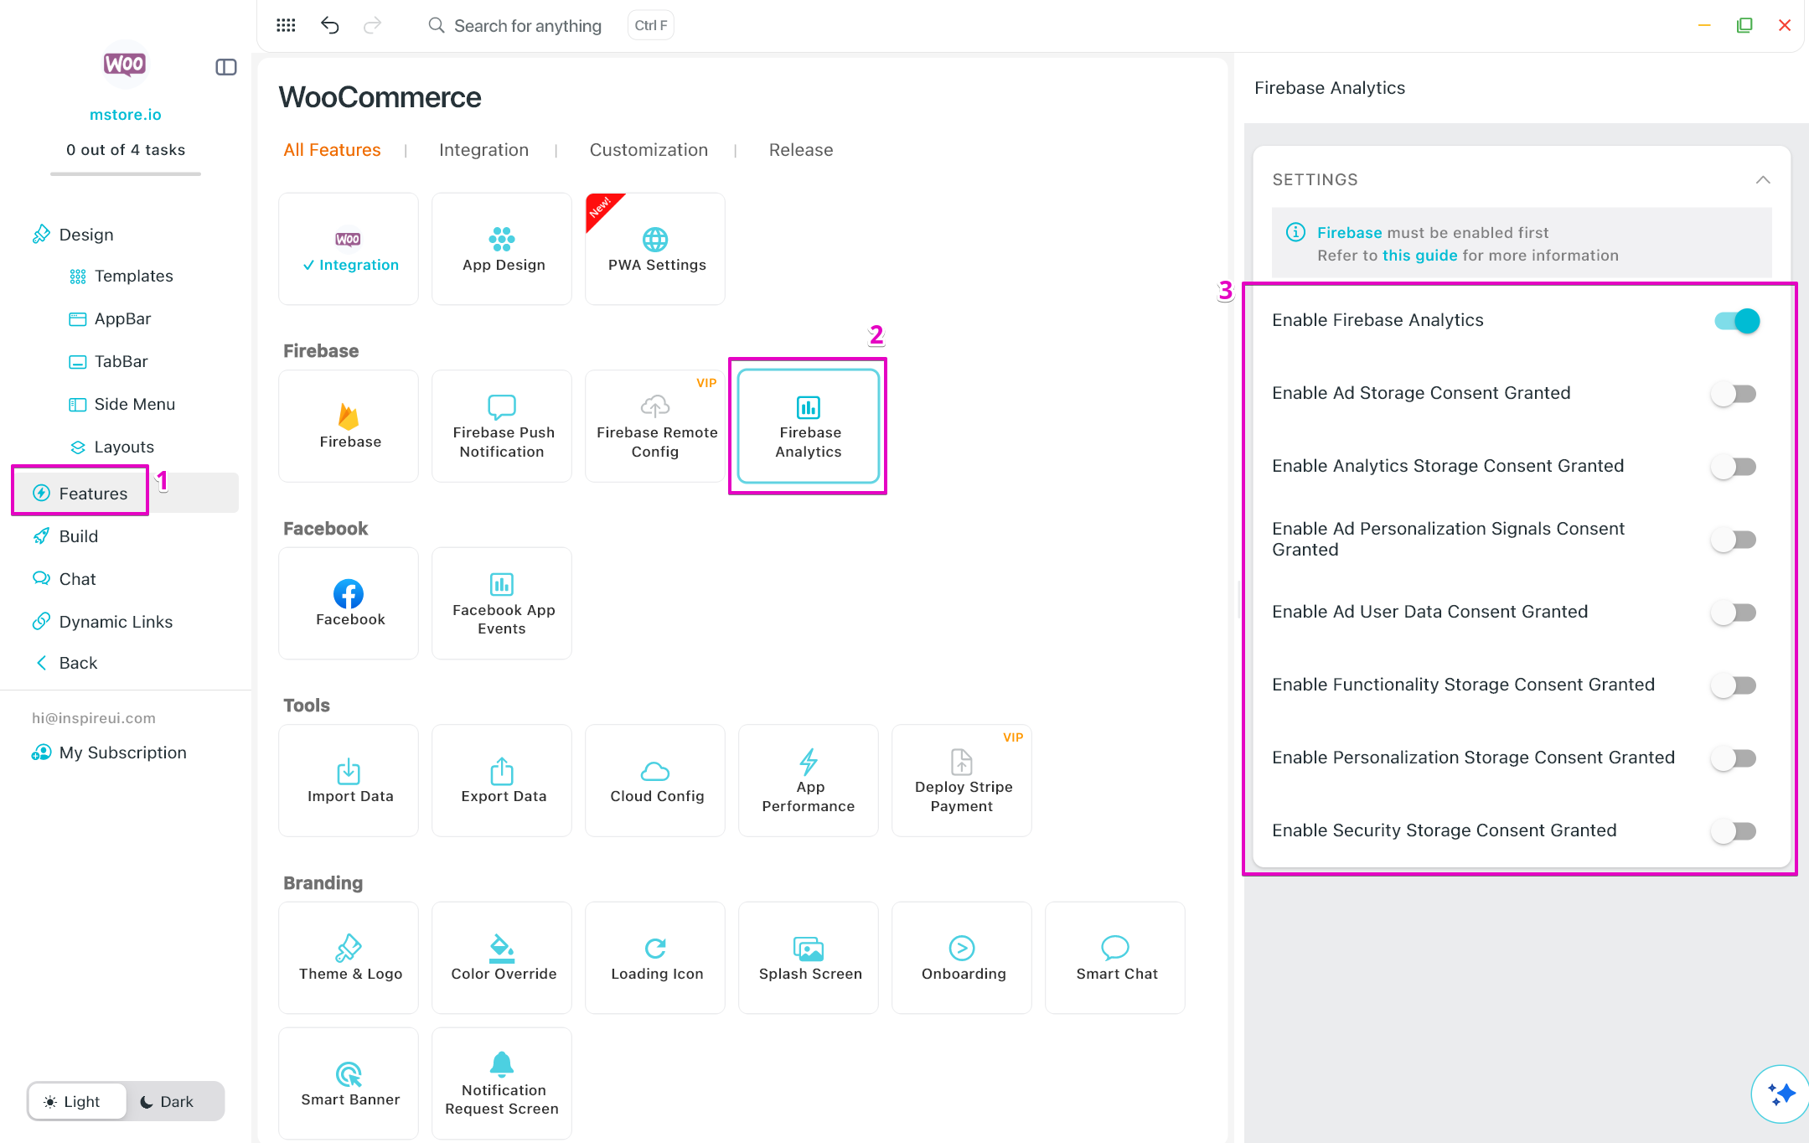
Task: Disable the Enable Firebase Analytics switch
Action: [1737, 320]
